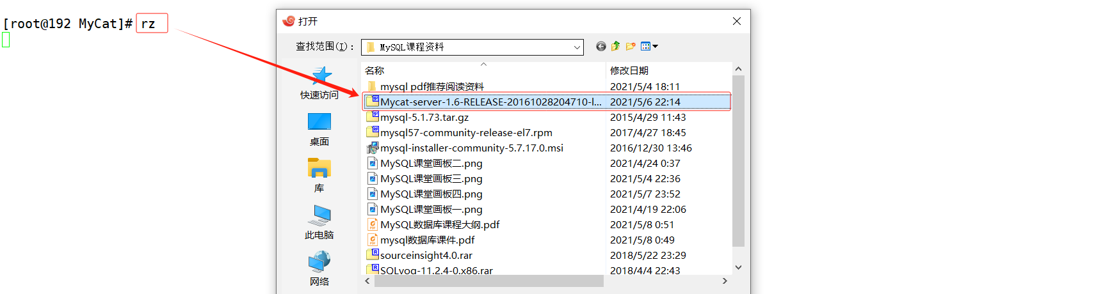Open This PC in sidebar
The height and width of the screenshot is (294, 1112).
[319, 222]
